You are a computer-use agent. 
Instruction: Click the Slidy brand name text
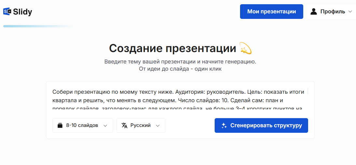pyautogui.click(x=22, y=12)
